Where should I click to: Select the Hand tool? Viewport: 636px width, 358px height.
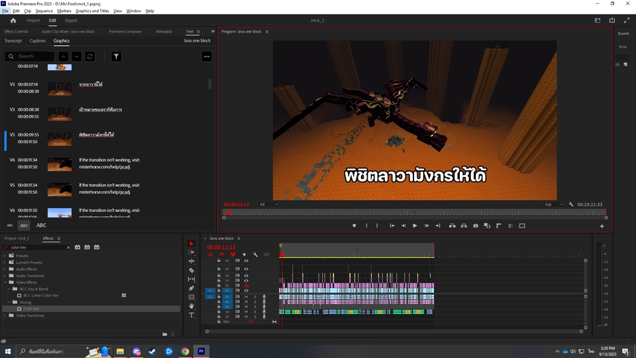click(191, 306)
